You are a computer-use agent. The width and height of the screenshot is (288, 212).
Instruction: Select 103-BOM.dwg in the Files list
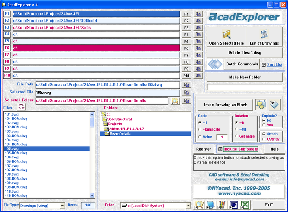[x=16, y=136]
